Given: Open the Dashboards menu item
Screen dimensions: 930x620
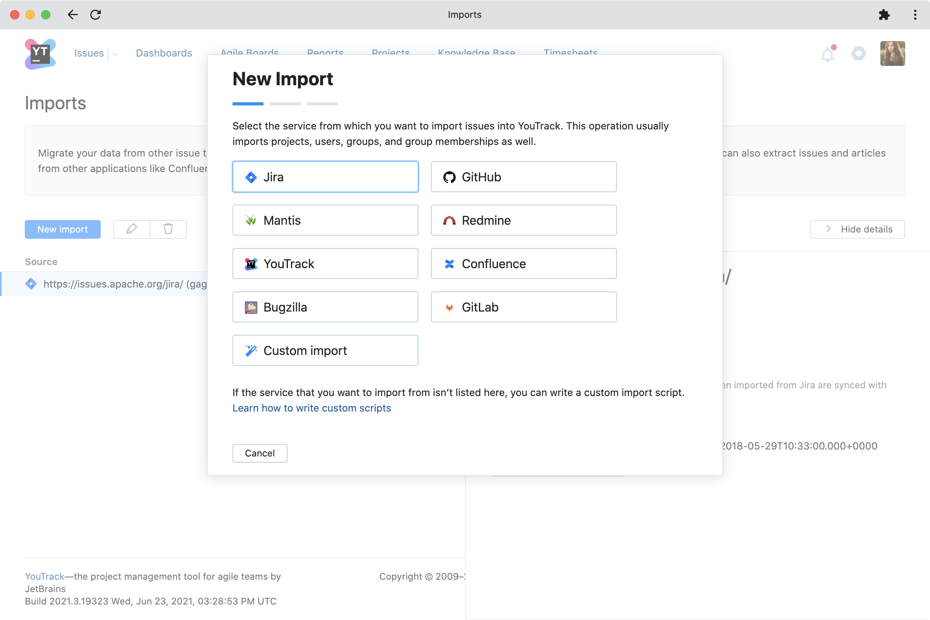Looking at the screenshot, I should tap(164, 53).
